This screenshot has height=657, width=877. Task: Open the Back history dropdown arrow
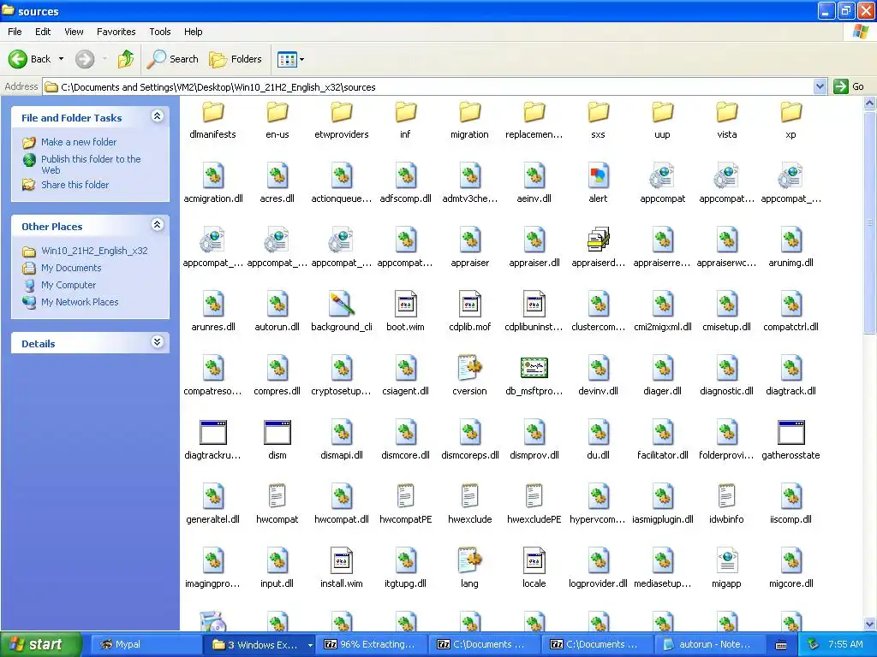tap(61, 59)
